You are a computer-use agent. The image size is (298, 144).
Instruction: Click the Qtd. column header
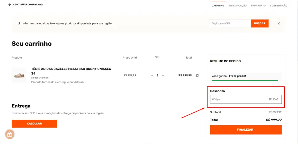pyautogui.click(x=157, y=57)
